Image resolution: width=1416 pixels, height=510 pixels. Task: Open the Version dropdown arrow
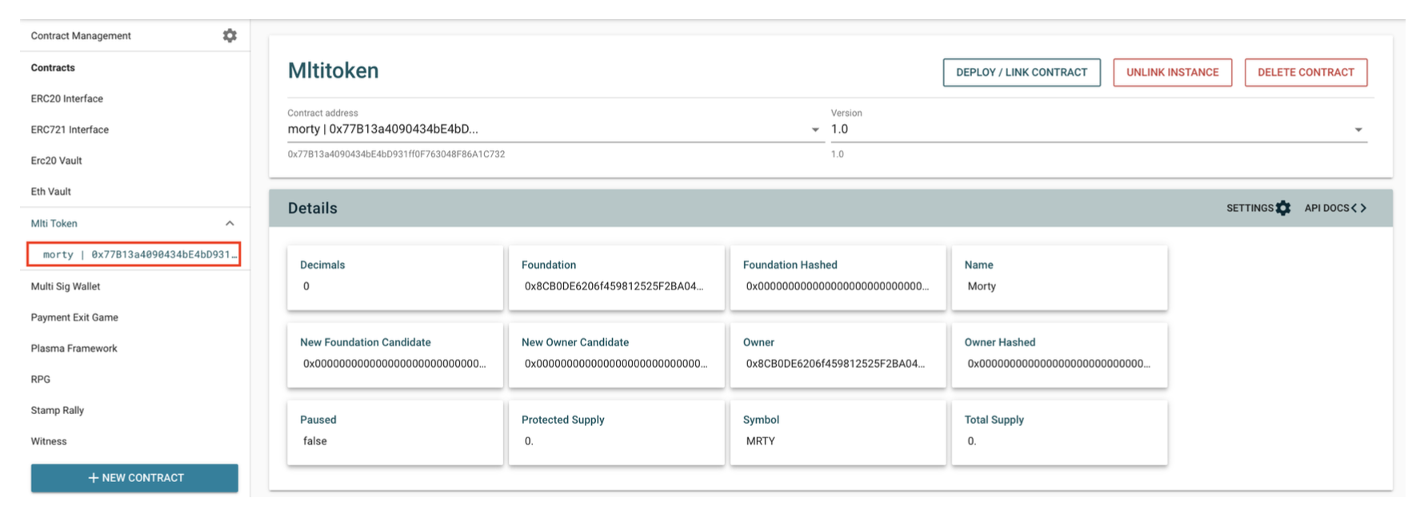pos(1358,129)
